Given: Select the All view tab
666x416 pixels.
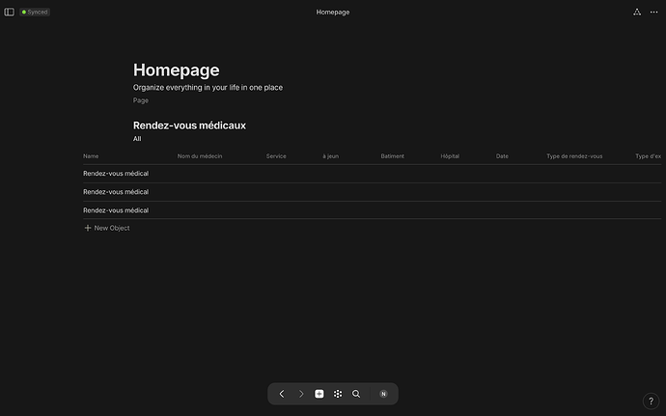Looking at the screenshot, I should click(x=137, y=139).
